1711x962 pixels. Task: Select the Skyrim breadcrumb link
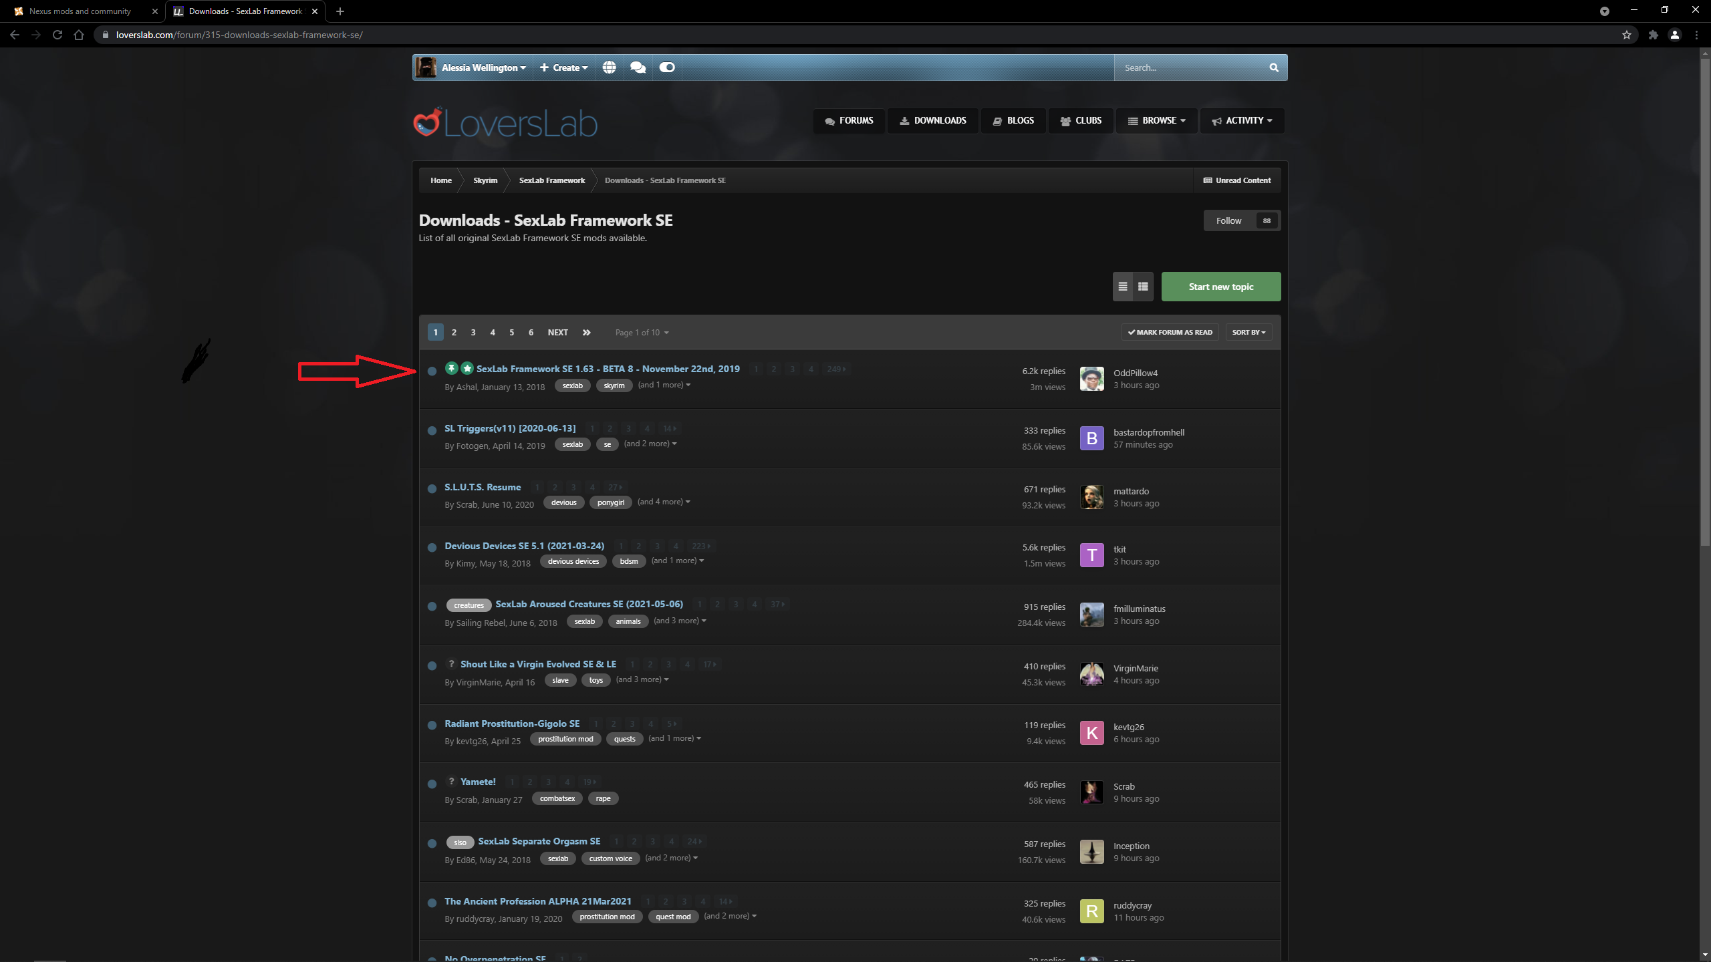click(x=485, y=178)
